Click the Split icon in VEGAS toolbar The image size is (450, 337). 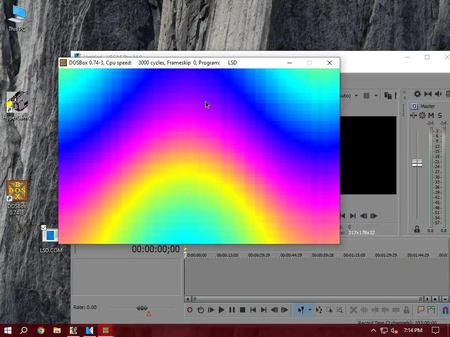[396, 310]
